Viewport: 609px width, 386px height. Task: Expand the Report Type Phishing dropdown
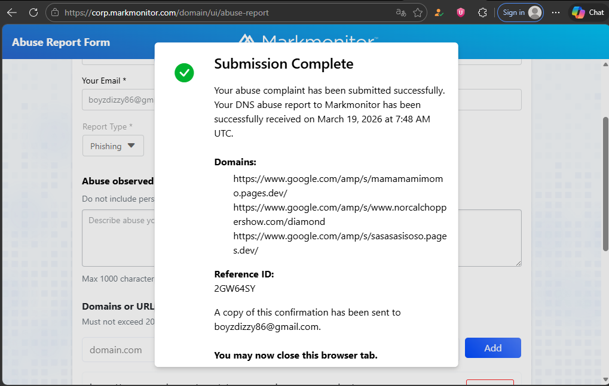[x=113, y=146]
